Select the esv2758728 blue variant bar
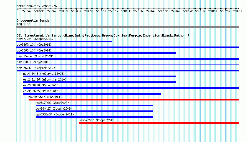 131,88
